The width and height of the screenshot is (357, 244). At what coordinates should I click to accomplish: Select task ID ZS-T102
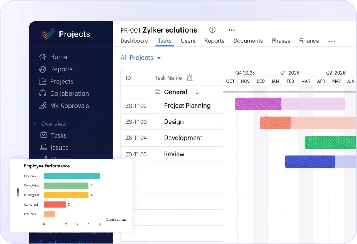point(136,106)
